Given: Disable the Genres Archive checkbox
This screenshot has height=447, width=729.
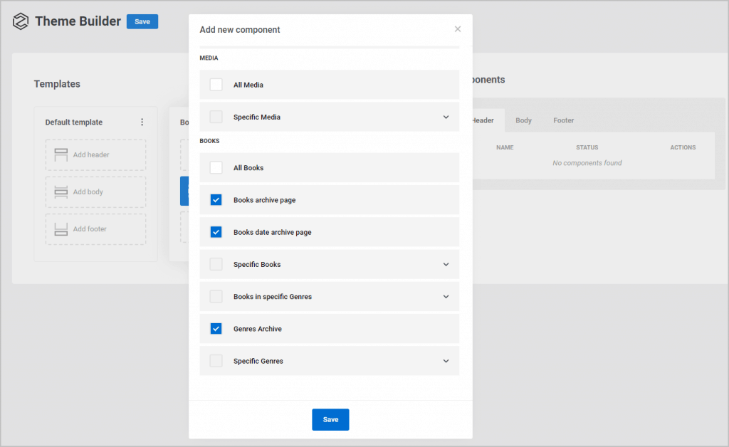Looking at the screenshot, I should coord(216,329).
